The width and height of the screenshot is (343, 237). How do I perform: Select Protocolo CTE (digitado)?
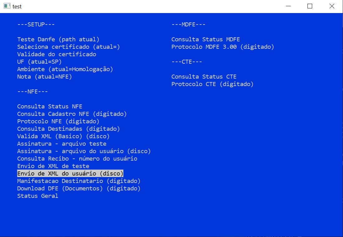212,84
